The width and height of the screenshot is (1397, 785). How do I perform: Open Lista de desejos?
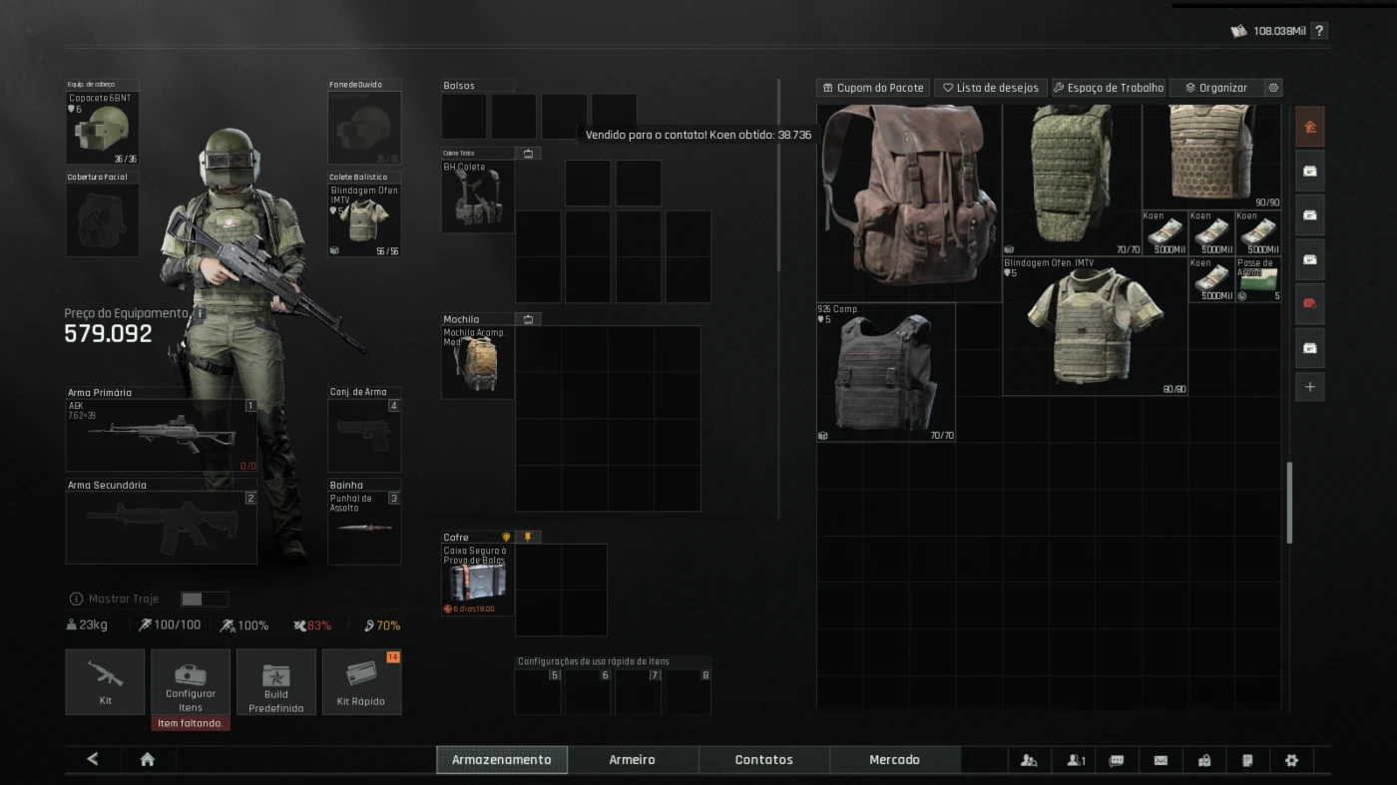(991, 88)
